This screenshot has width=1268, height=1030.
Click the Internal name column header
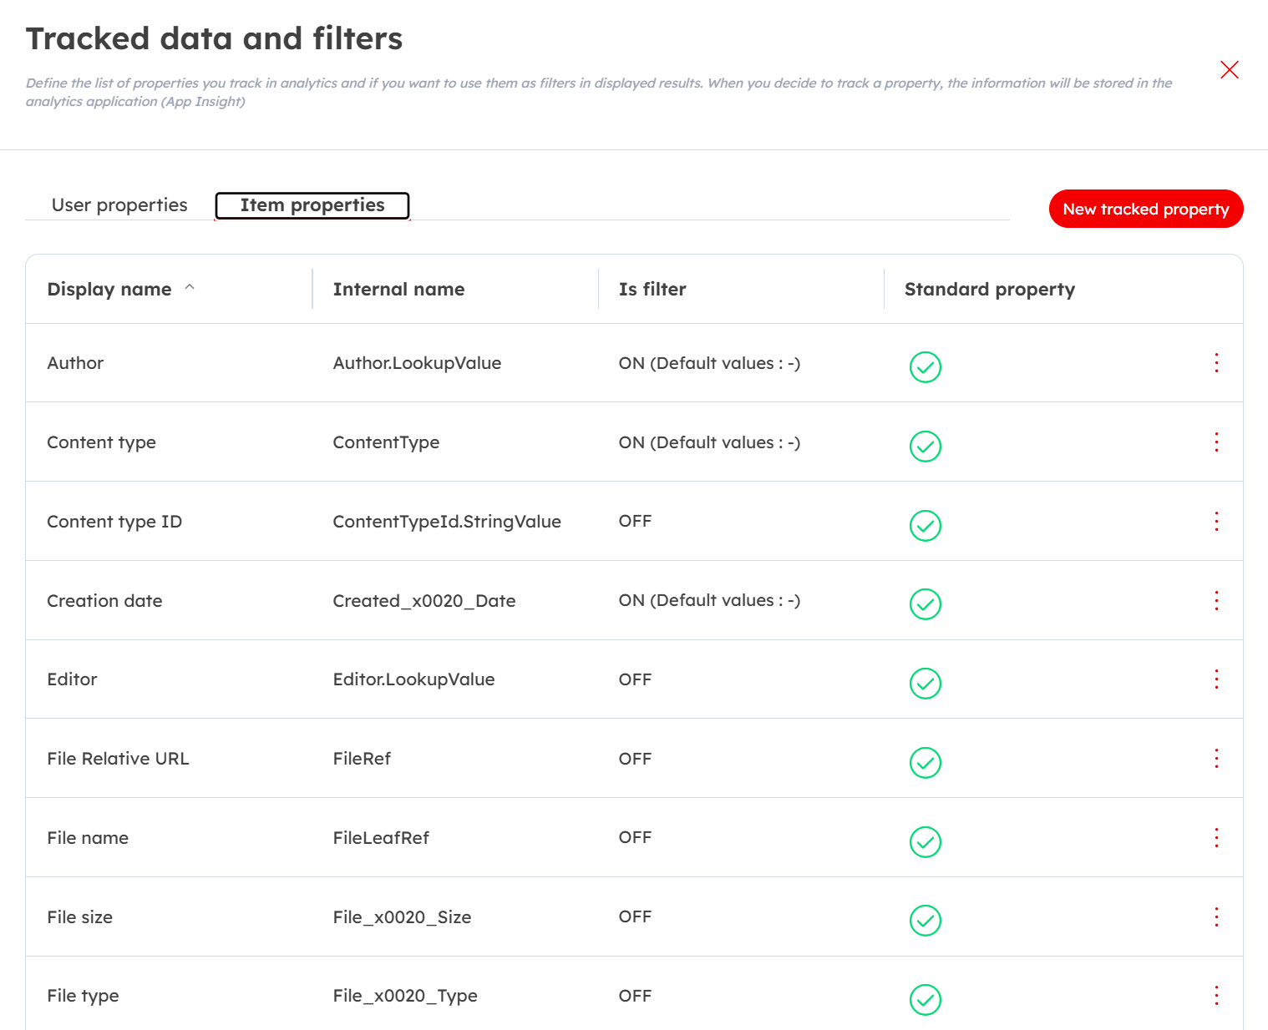click(x=398, y=289)
